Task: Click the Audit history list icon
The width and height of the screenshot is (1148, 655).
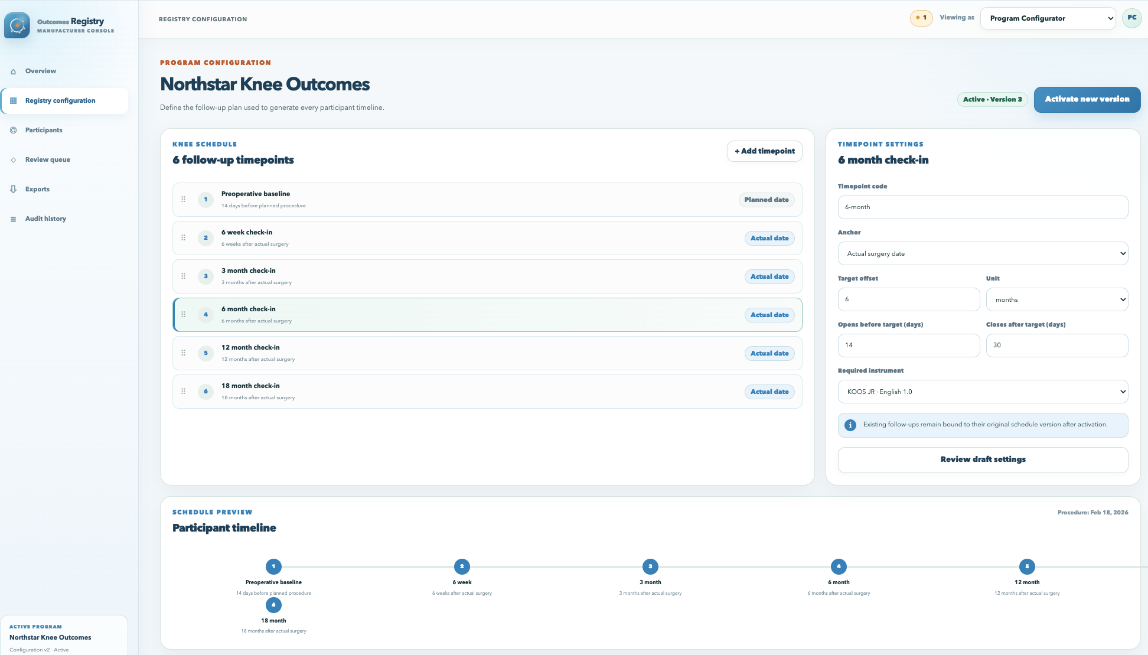Action: (14, 219)
